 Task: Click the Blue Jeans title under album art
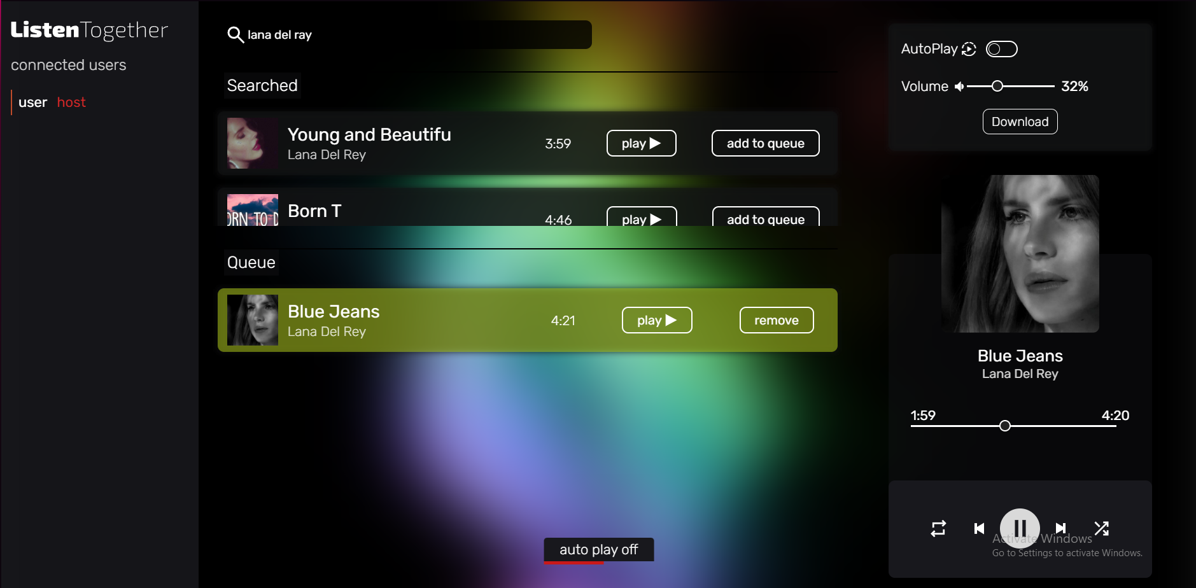pyautogui.click(x=1020, y=356)
